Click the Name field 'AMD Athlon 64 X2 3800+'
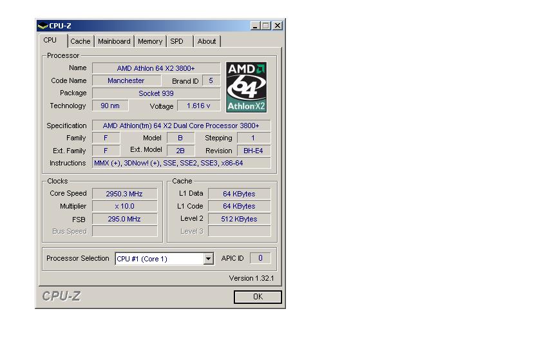Image resolution: width=541 pixels, height=356 pixels. [x=156, y=68]
